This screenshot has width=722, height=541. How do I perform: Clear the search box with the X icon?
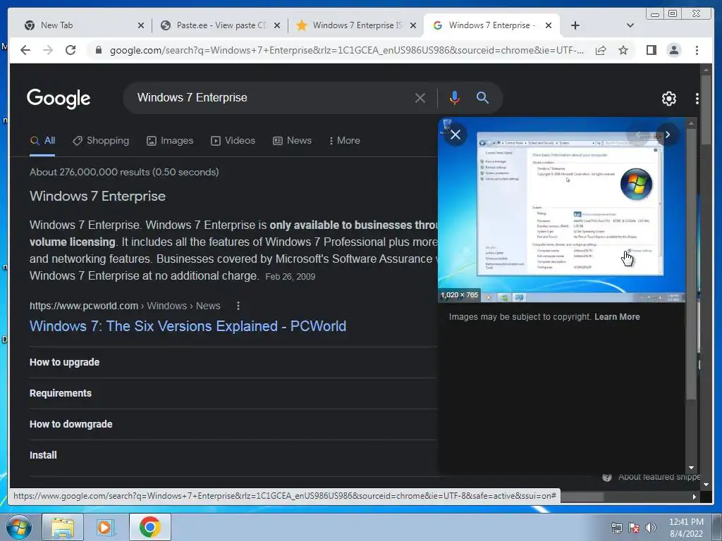[420, 98]
